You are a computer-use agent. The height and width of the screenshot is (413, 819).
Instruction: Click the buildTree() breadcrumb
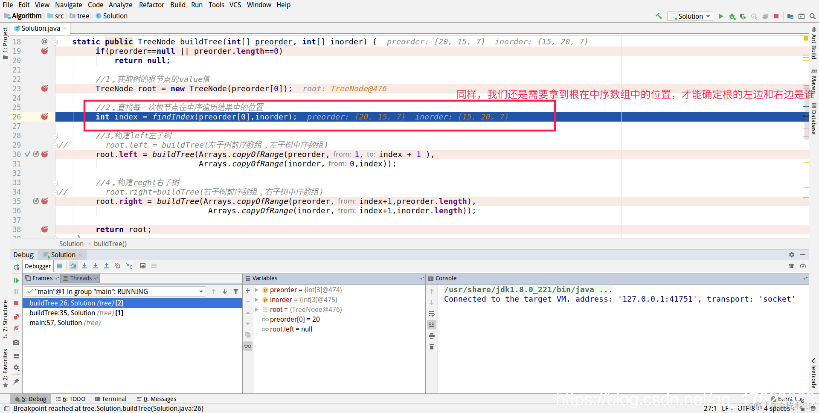tap(110, 244)
